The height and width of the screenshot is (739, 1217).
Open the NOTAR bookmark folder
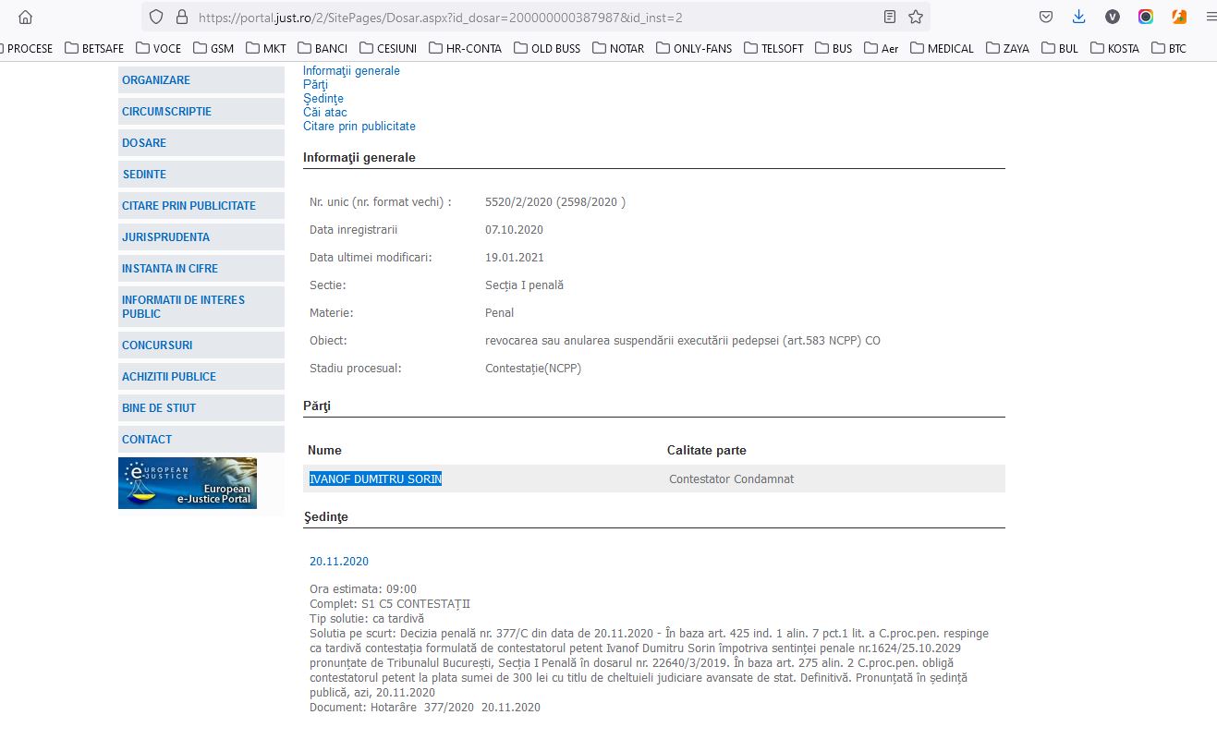point(617,48)
